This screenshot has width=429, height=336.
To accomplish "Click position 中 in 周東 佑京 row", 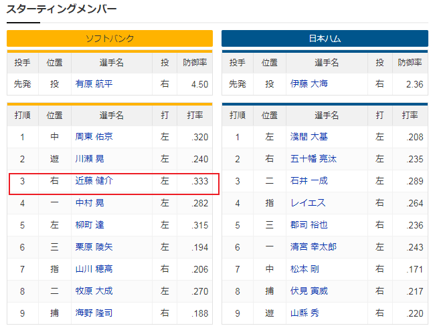I will 54,136.
